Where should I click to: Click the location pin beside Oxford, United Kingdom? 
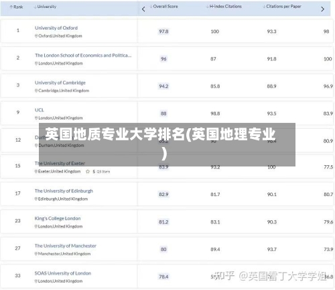36,36
